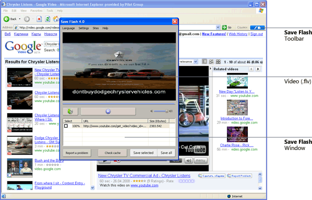
Task: Click the green refresh icon in Save Flash
Action: coord(70,111)
